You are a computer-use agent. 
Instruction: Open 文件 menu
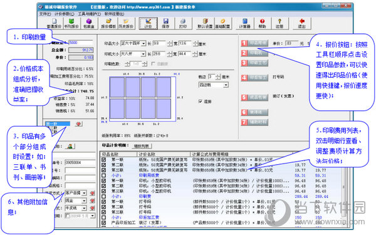pyautogui.click(x=45, y=14)
